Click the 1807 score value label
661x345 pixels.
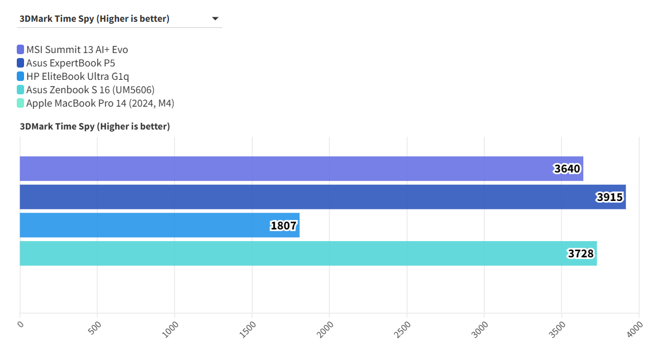[284, 226]
